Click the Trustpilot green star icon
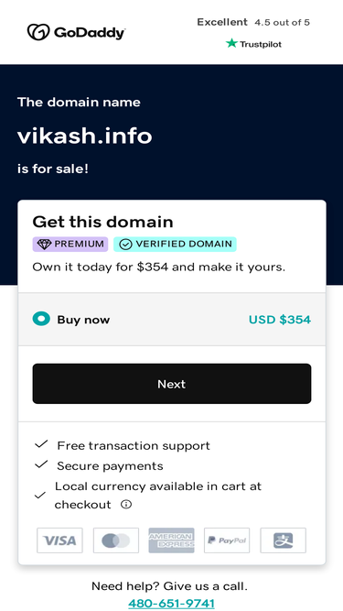The width and height of the screenshot is (343, 611). pos(231,43)
